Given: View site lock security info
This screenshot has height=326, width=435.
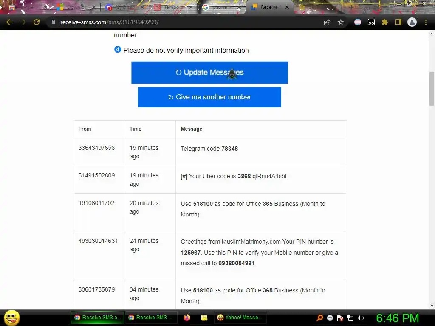Looking at the screenshot, I should (x=53, y=22).
